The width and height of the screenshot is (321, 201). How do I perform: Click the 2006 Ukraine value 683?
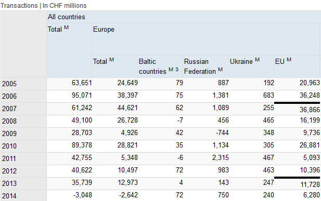click(x=268, y=95)
